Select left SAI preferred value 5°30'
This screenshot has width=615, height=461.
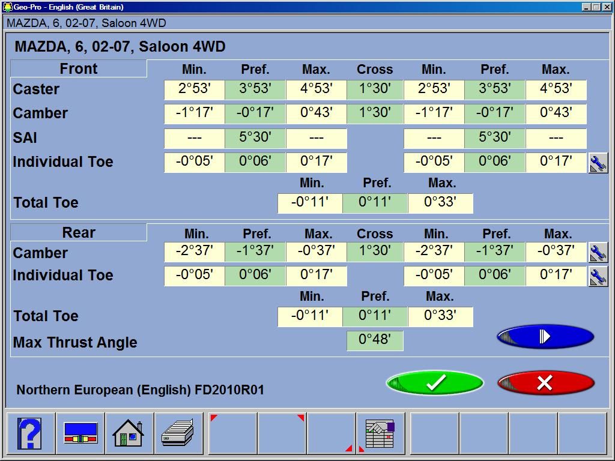click(x=255, y=139)
